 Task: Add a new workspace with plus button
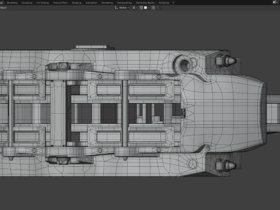coord(173,3)
